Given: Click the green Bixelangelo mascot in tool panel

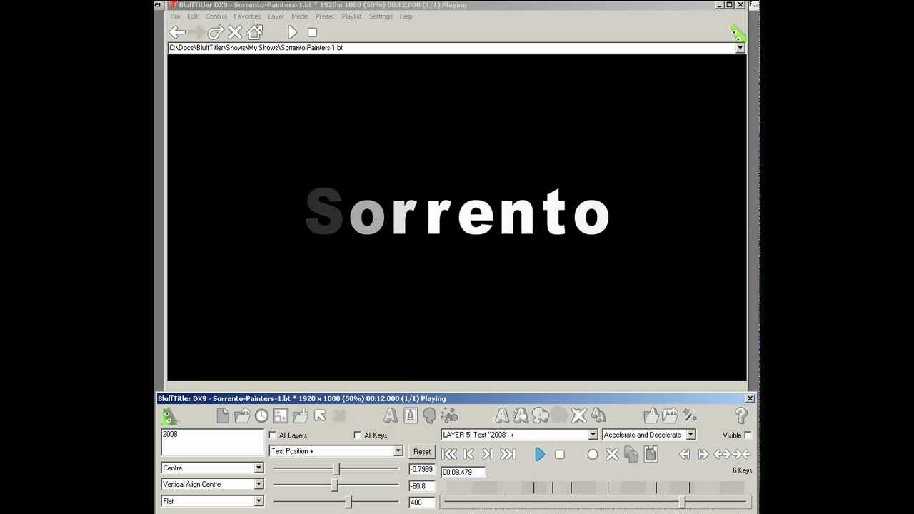Looking at the screenshot, I should click(x=169, y=416).
